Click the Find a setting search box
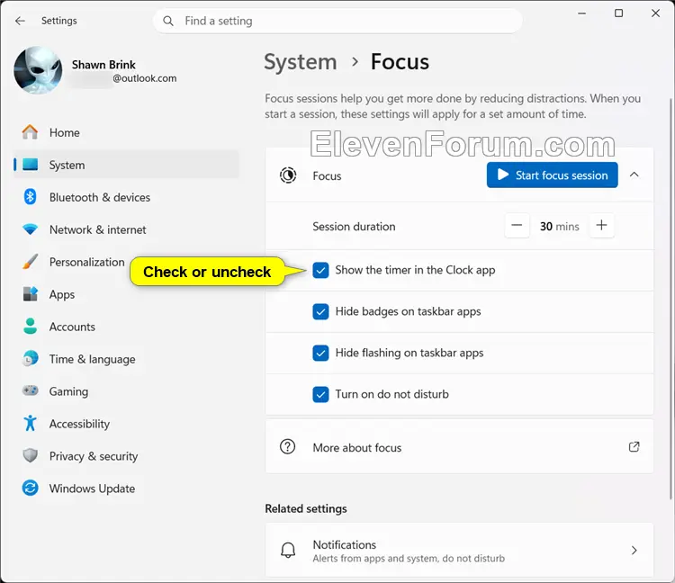 pyautogui.click(x=337, y=21)
